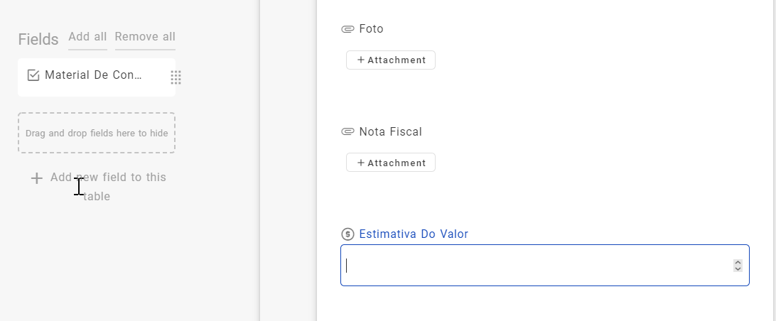Click the plus sign in Foto's Attachment button
The width and height of the screenshot is (776, 321).
click(x=361, y=60)
